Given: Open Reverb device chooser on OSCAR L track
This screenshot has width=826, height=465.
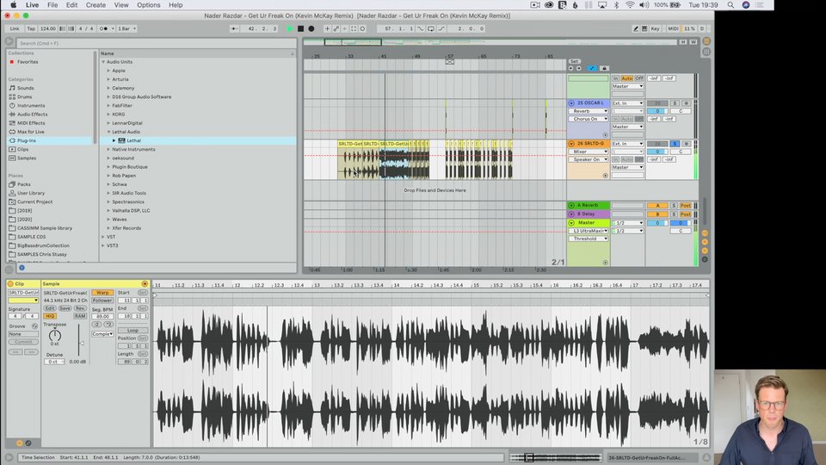Looking at the screenshot, I should [588, 111].
